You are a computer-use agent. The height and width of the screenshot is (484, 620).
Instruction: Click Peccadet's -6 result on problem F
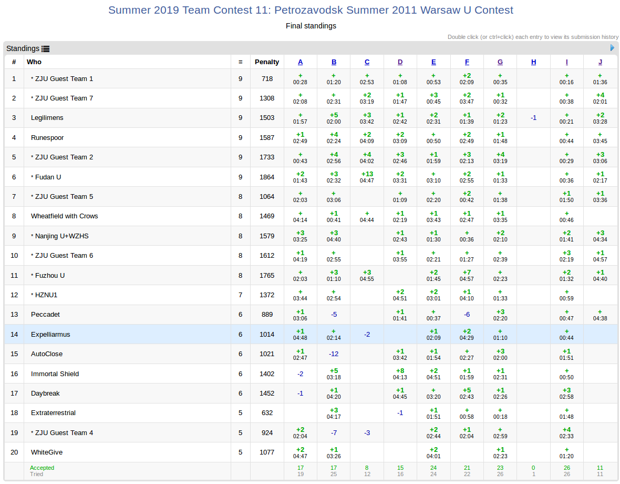(x=467, y=315)
